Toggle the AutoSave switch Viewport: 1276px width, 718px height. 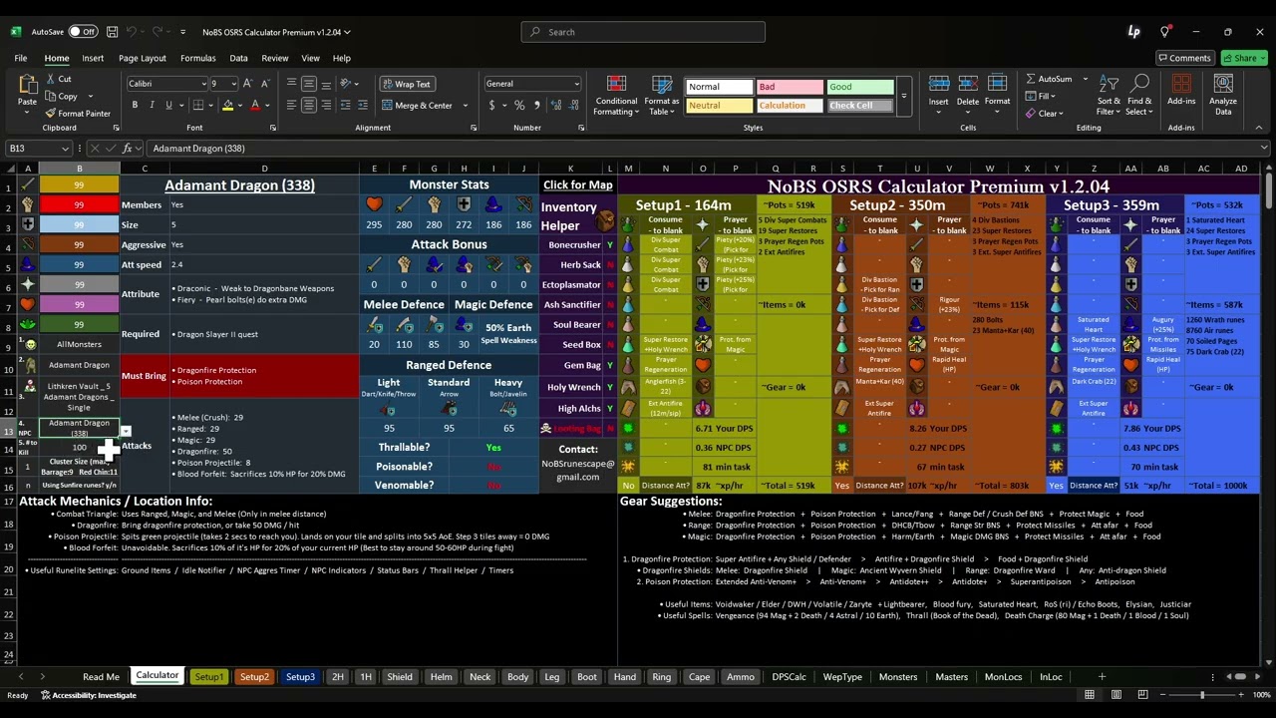(x=83, y=32)
